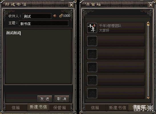Open 信箱 tab in 保管箱 window
Image resolution: width=156 pixels, height=114 pixels.
(95, 107)
